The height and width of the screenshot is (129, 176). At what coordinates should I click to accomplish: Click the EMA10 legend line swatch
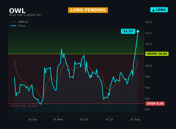pyautogui.click(x=13, y=22)
